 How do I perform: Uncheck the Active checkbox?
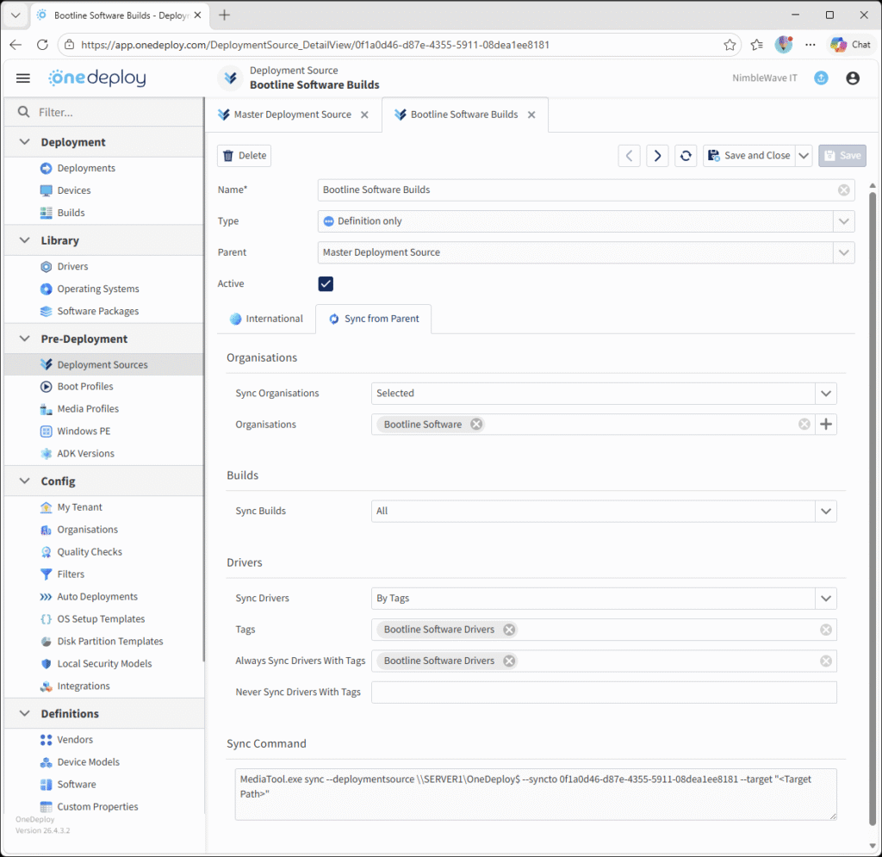(326, 284)
